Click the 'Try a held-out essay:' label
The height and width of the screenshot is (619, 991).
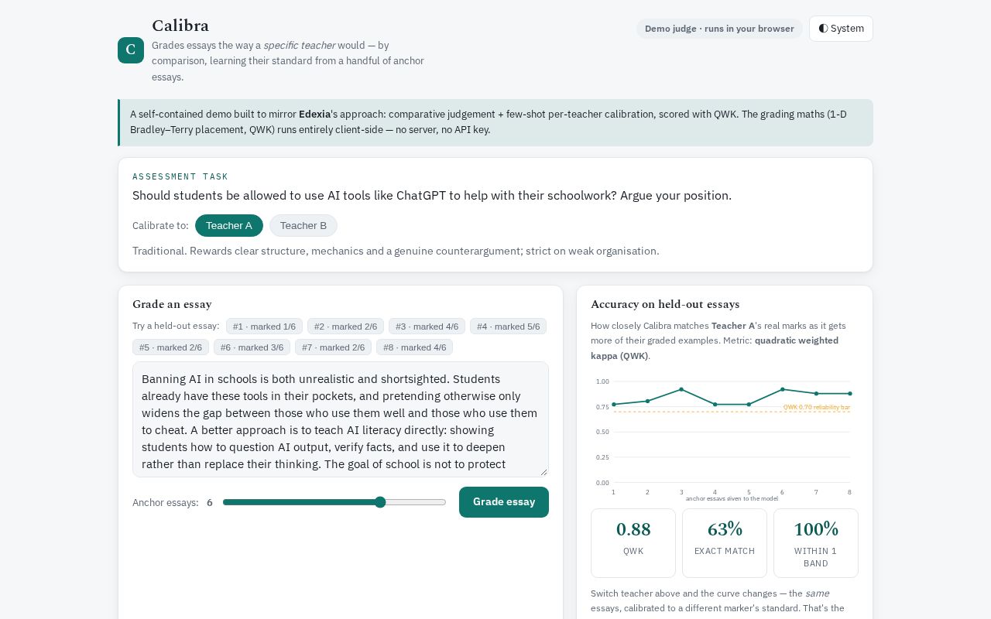[176, 326]
